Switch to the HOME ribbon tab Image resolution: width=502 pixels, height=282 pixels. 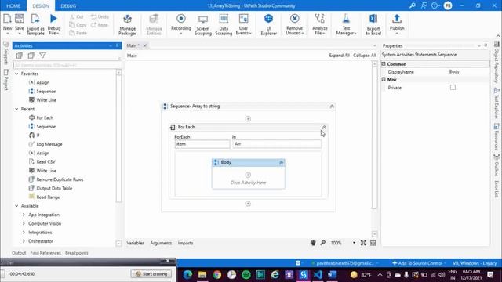pos(13,5)
